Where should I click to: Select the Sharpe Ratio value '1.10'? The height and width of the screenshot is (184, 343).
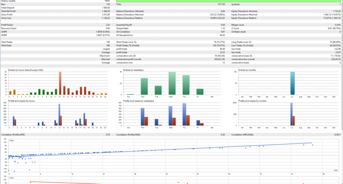pyautogui.click(x=223, y=28)
